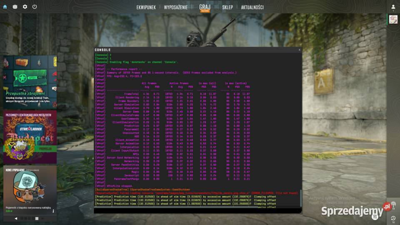Screen dimensions: 400x225
Task: Focus the console command input field
Action: coord(197,211)
